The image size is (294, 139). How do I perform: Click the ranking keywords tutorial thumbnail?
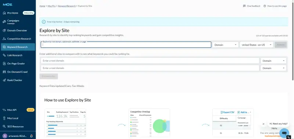click(65, 123)
